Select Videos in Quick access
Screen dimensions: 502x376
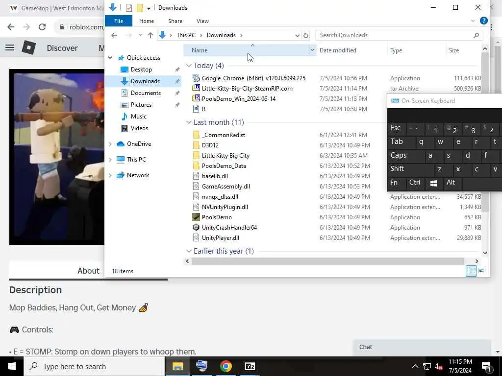pos(139,128)
